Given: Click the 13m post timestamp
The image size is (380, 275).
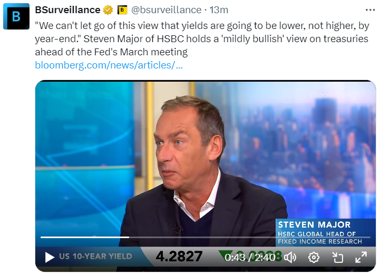Looking at the screenshot, I should click(x=219, y=9).
